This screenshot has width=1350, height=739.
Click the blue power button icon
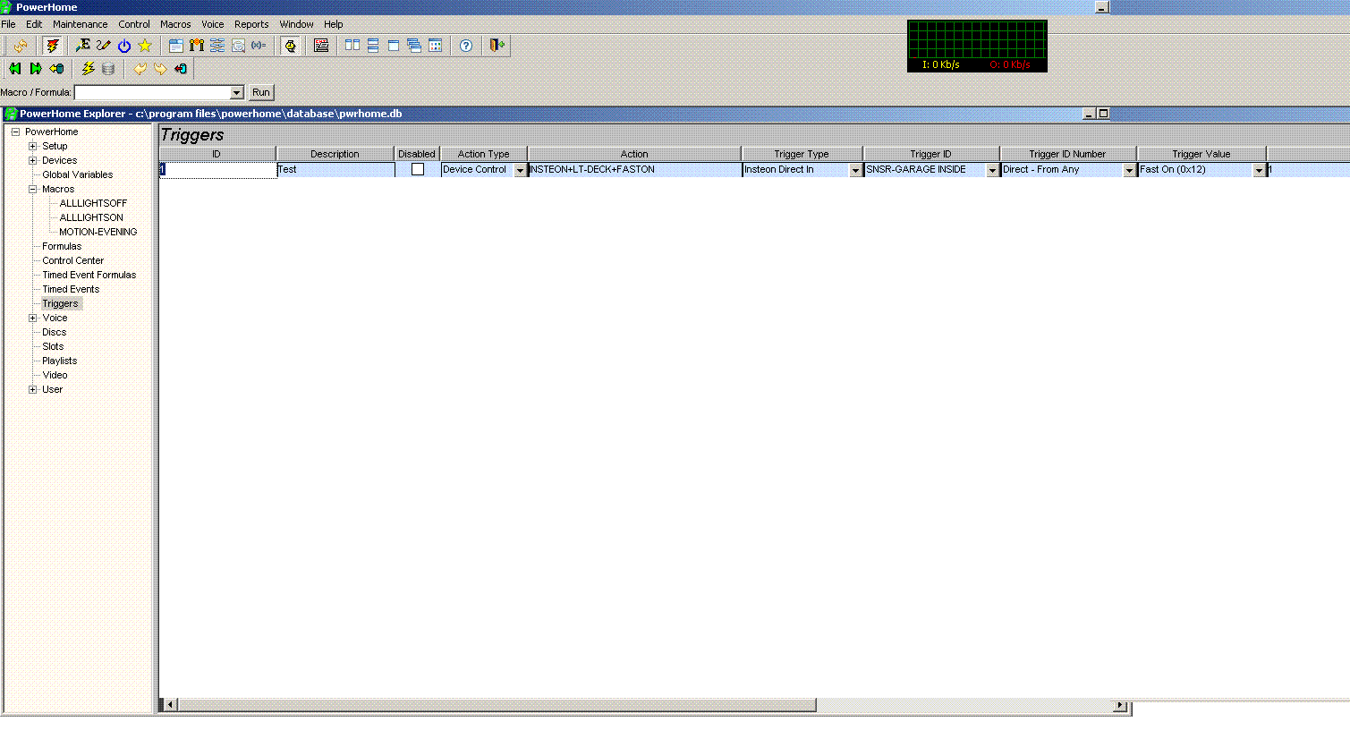coord(124,46)
